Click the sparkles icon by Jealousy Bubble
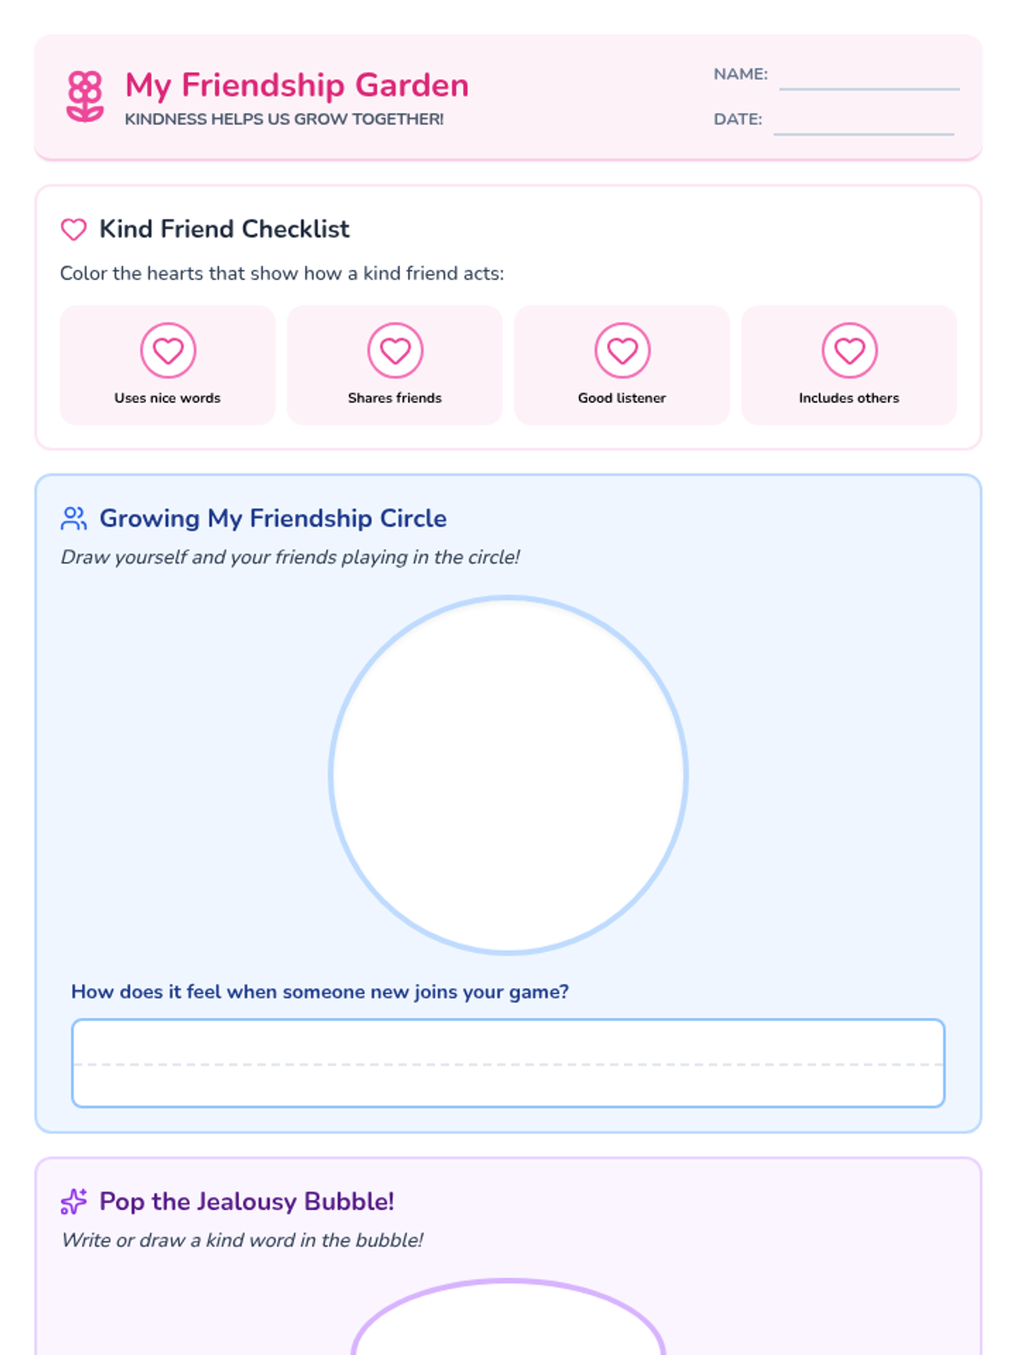Image resolution: width=1016 pixels, height=1355 pixels. (74, 1202)
